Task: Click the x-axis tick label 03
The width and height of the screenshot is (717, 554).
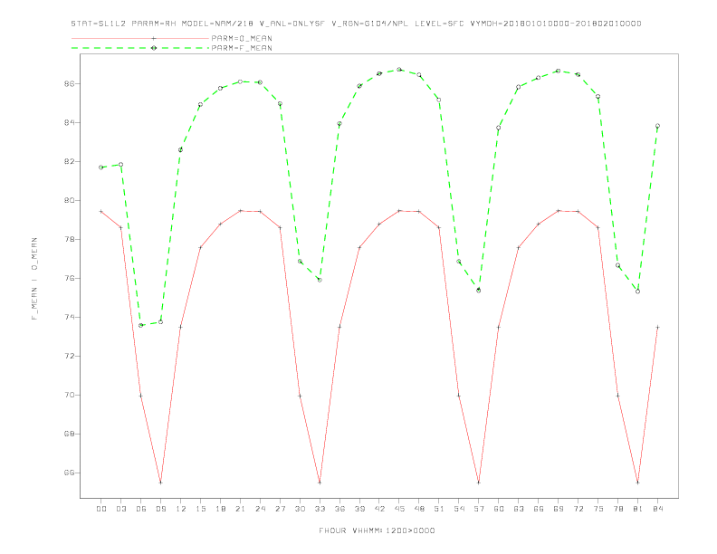Action: pyautogui.click(x=121, y=509)
